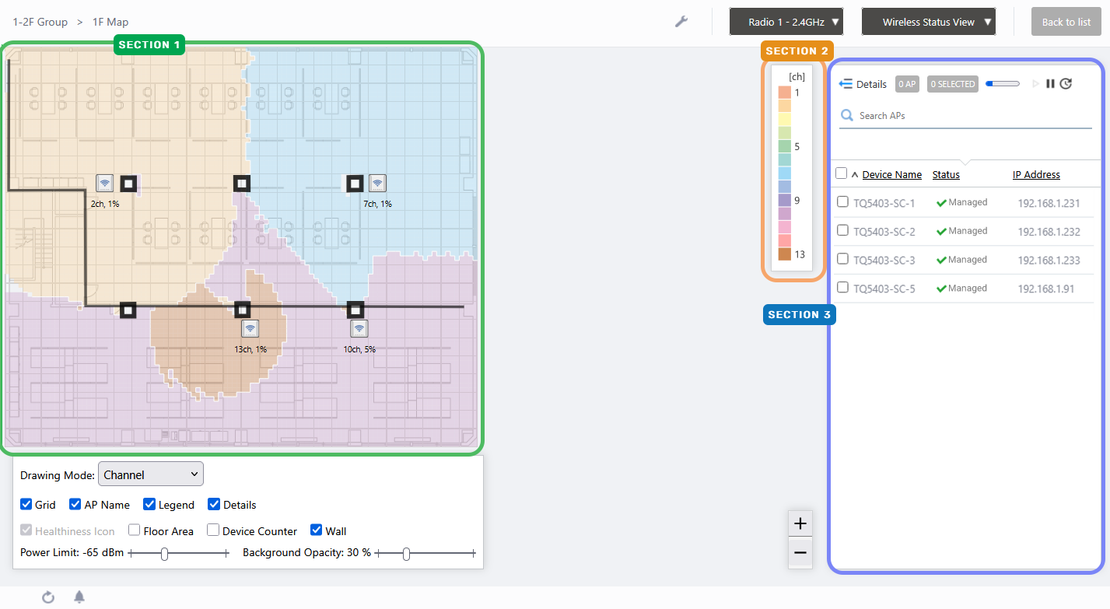Tick the checkbox for TQ5403-SC-1
1110x609 pixels.
[x=842, y=202]
